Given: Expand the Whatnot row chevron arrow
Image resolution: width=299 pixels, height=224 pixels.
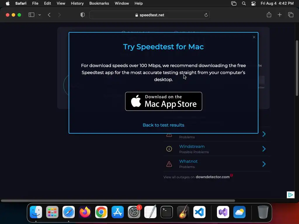Looking at the screenshot, I should point(264,164).
